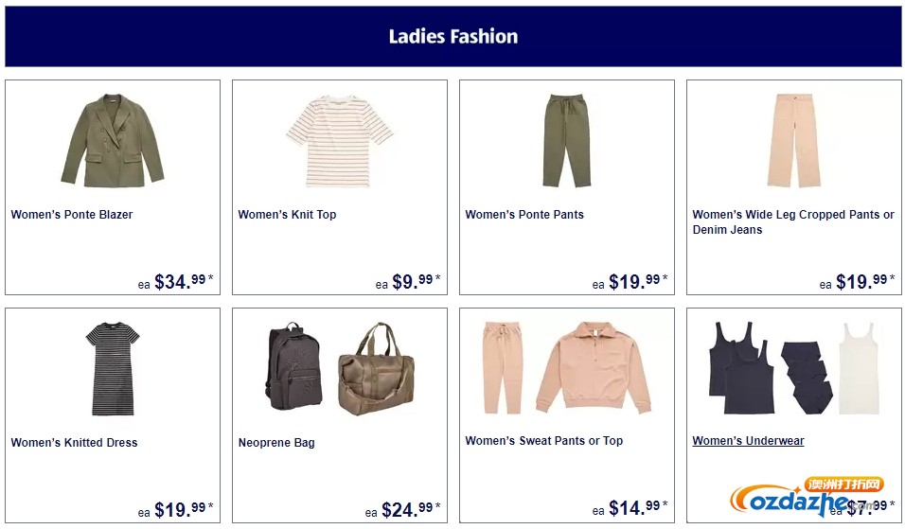Viewport: 905px width, 529px height.
Task: Select the striped Knit Top image
Action: pyautogui.click(x=339, y=141)
